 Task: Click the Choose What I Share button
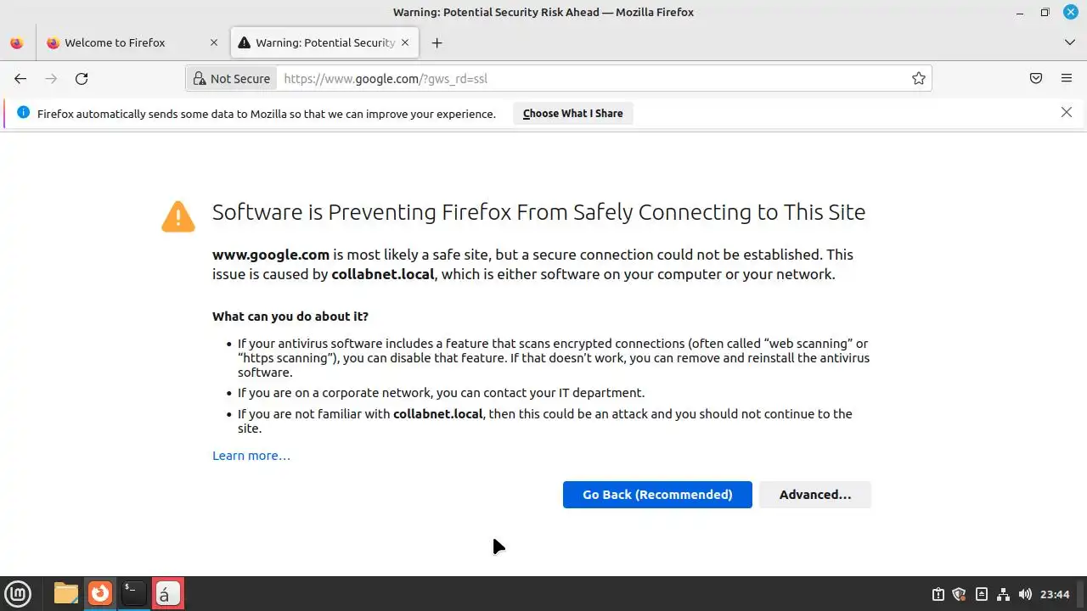pos(572,114)
